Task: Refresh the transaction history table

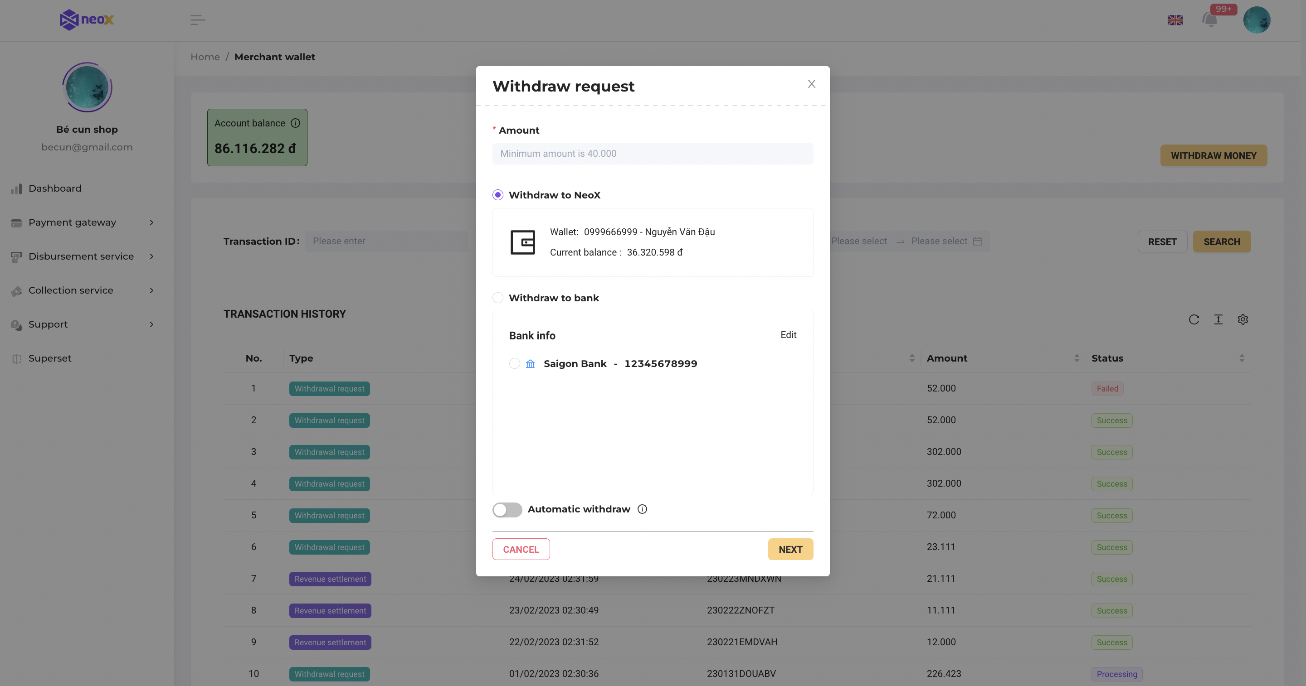Action: (1194, 319)
